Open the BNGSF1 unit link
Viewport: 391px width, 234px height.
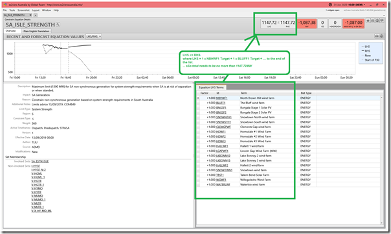click(x=221, y=107)
